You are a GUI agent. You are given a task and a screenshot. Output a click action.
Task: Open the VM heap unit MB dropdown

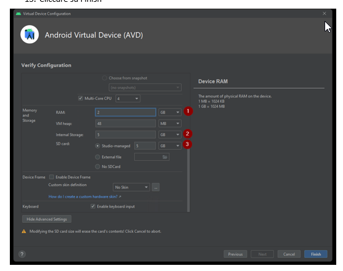pyautogui.click(x=170, y=124)
